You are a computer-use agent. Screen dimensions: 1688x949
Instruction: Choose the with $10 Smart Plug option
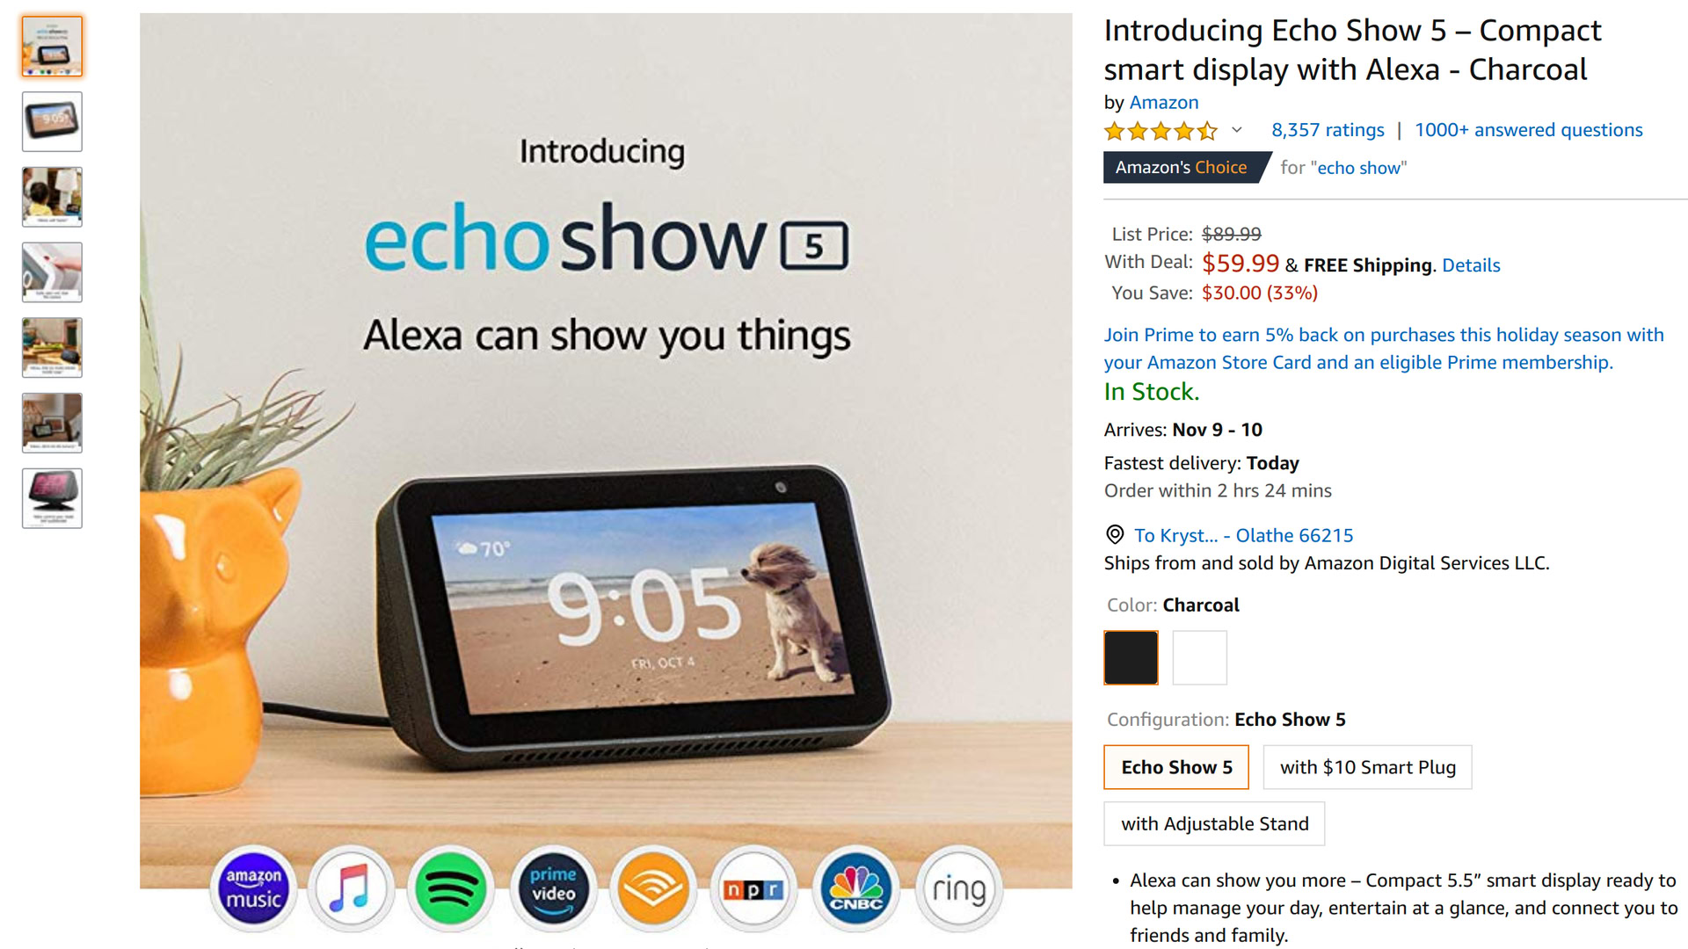(x=1367, y=767)
